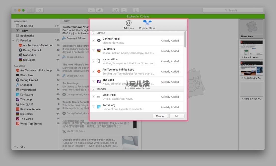Select Kottke.org under All Sites
This screenshot has width=276, height=166.
36,94
